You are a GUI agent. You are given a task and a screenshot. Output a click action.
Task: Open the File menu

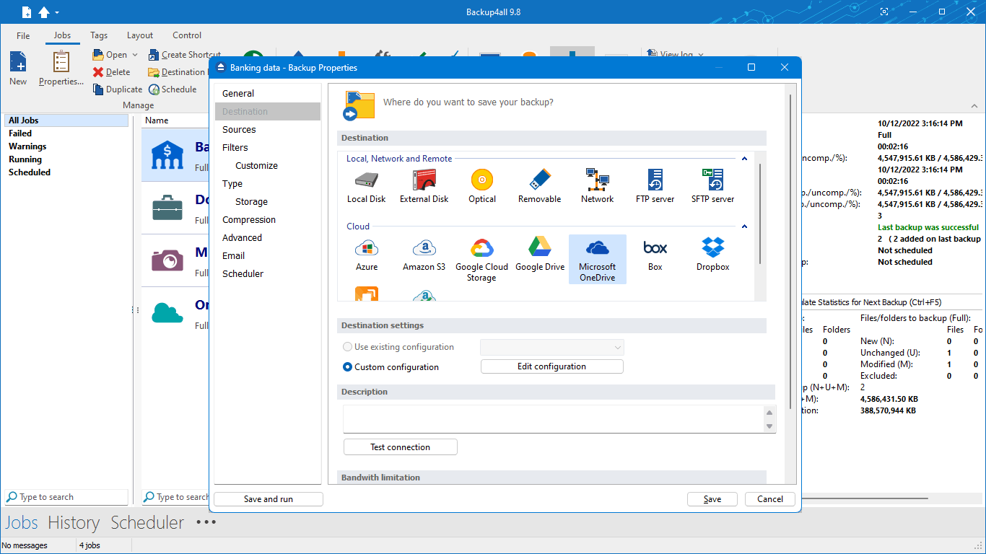(23, 35)
